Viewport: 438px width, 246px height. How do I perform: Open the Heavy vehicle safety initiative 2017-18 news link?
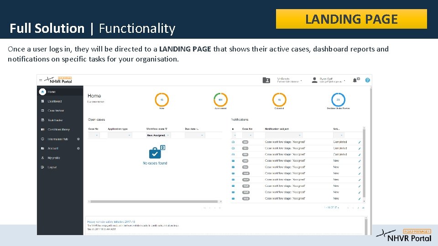point(111,222)
